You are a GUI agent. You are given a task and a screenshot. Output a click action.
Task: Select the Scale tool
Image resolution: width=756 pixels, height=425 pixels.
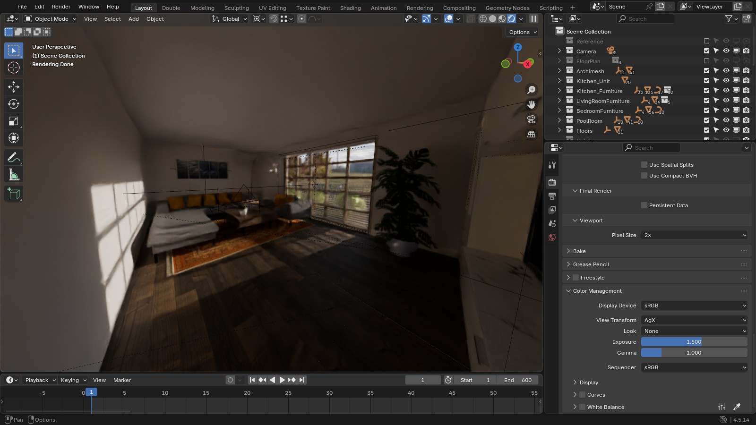[14, 121]
